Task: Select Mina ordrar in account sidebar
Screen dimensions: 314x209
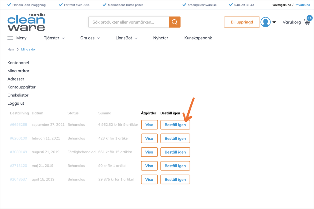Action: (x=18, y=71)
